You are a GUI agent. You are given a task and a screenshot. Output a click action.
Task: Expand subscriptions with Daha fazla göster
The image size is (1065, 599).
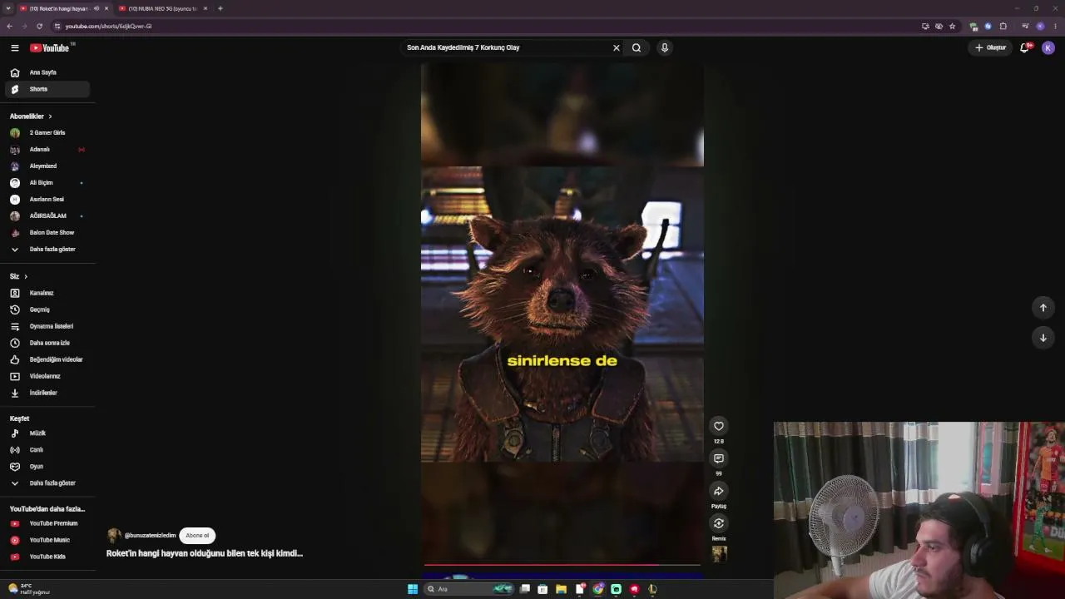point(47,250)
